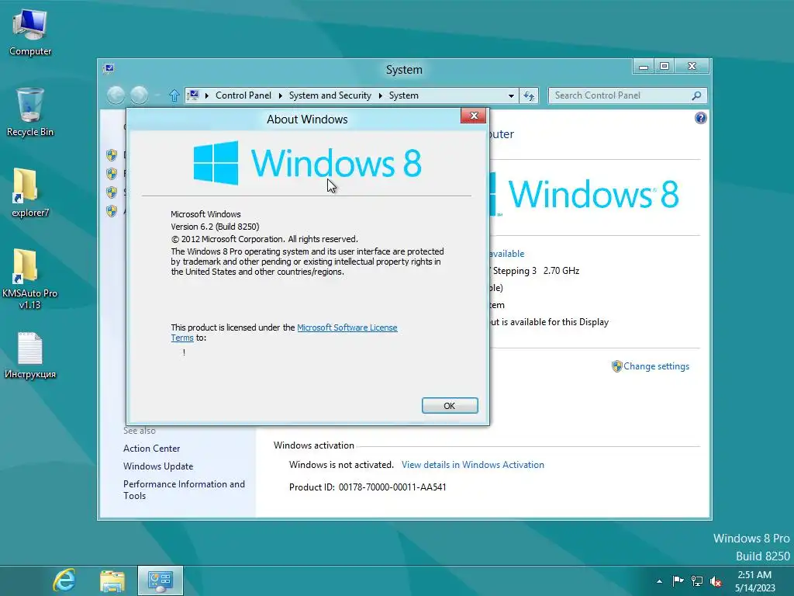Click the up arrow navigation button

coord(174,95)
